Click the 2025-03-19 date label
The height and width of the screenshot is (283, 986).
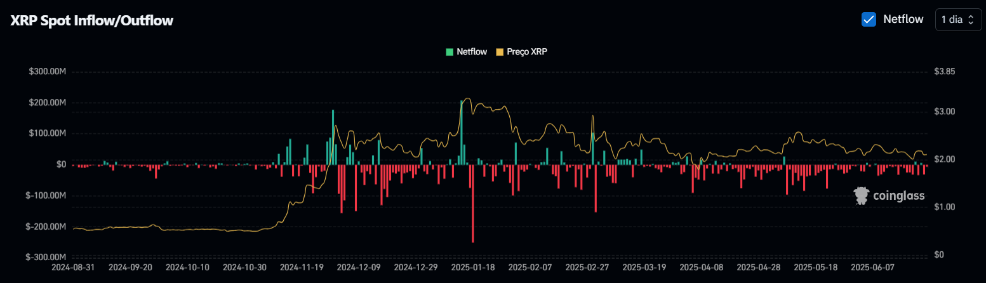(644, 268)
